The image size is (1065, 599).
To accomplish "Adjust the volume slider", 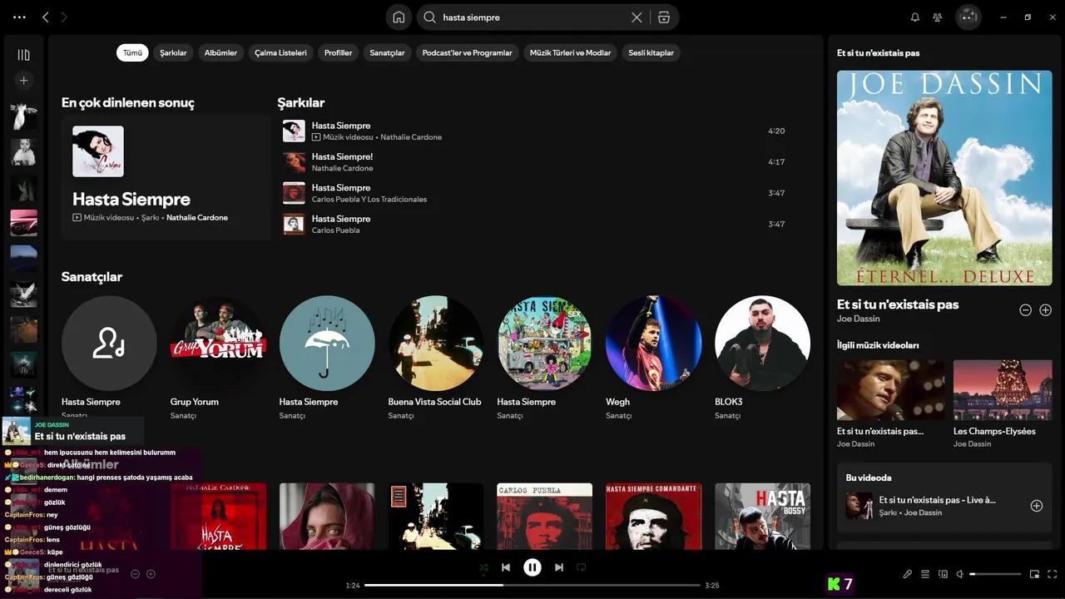I will pyautogui.click(x=996, y=574).
